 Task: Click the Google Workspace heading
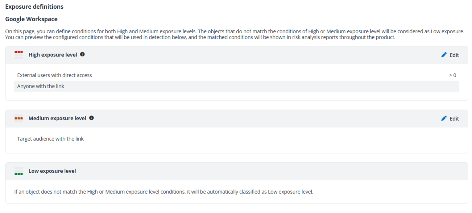(x=31, y=19)
